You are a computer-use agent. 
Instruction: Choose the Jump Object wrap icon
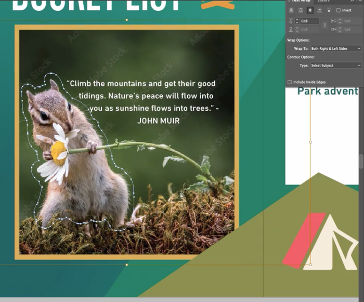320,10
